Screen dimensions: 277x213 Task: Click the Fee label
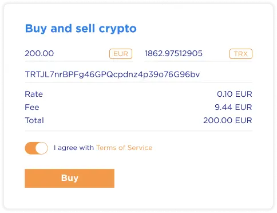point(32,107)
